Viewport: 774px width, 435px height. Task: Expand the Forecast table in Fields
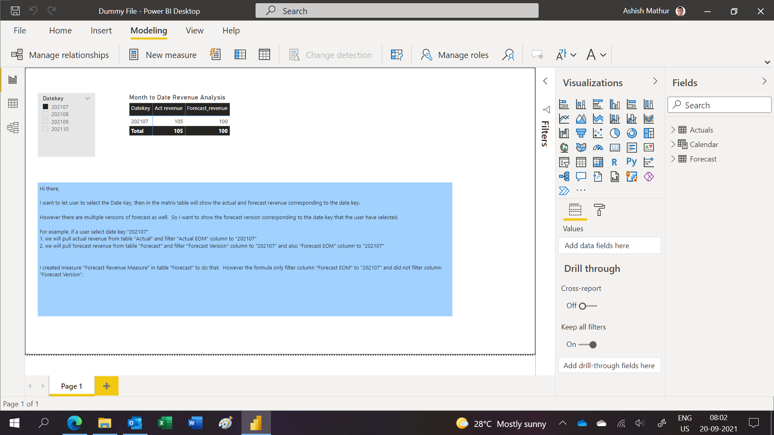(673, 159)
